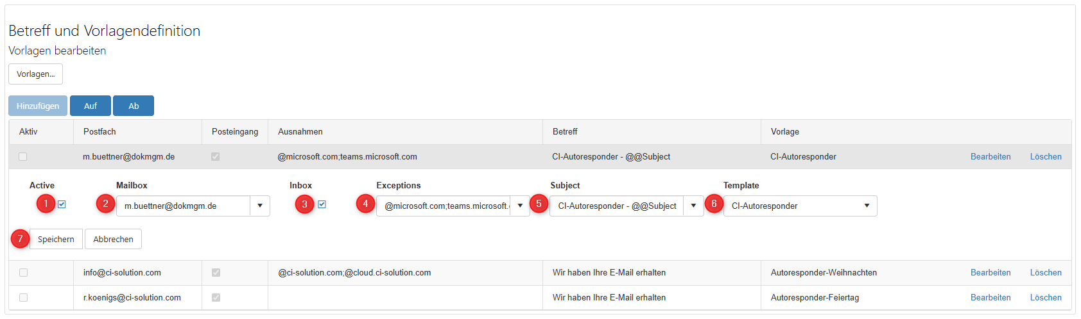Click Löschen for r.koenigs@ci-solution.com row
Viewport: 1081px width, 319px height.
tap(1046, 298)
